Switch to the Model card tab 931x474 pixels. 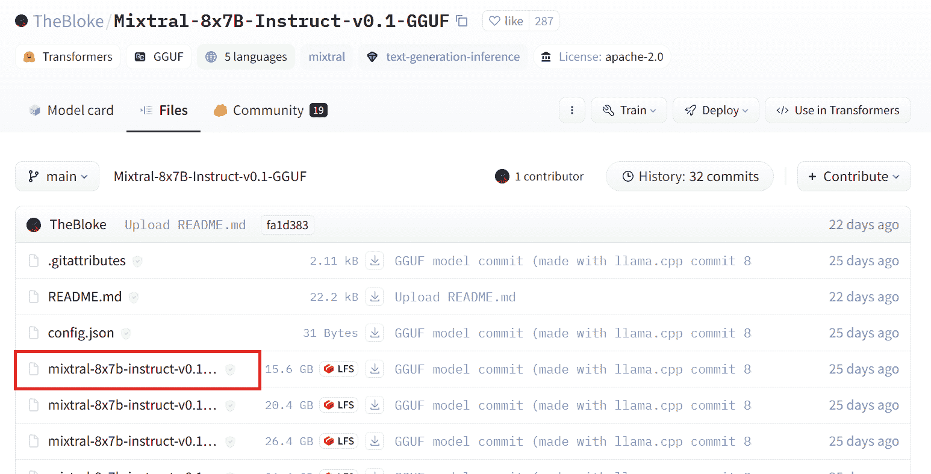click(71, 110)
